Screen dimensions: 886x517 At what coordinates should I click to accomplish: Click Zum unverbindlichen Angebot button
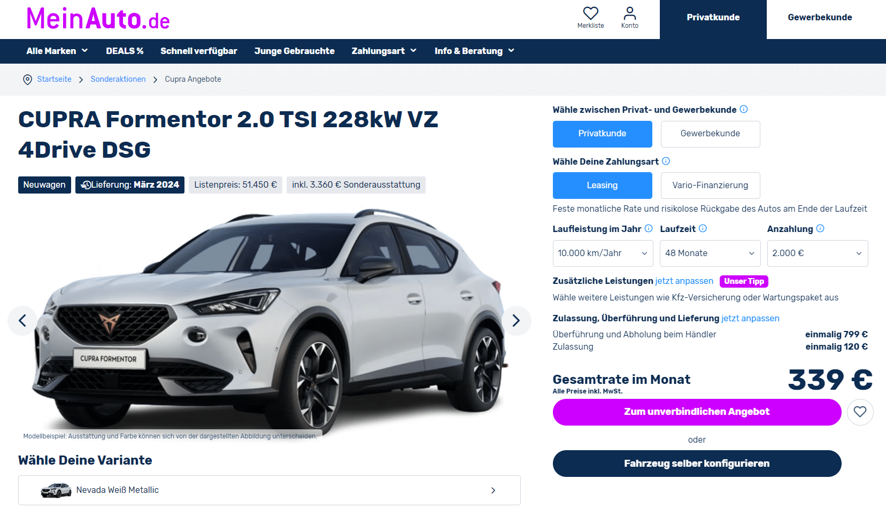697,412
